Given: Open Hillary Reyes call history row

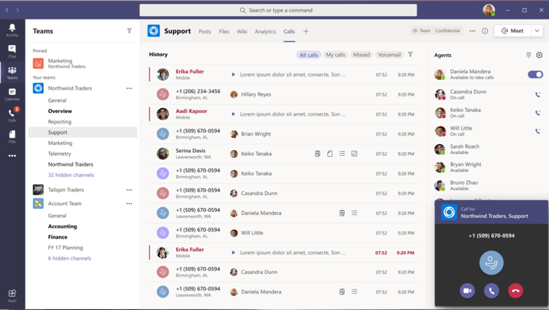Looking at the screenshot, I should tap(283, 94).
